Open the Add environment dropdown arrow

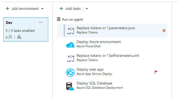(x=42, y=9)
